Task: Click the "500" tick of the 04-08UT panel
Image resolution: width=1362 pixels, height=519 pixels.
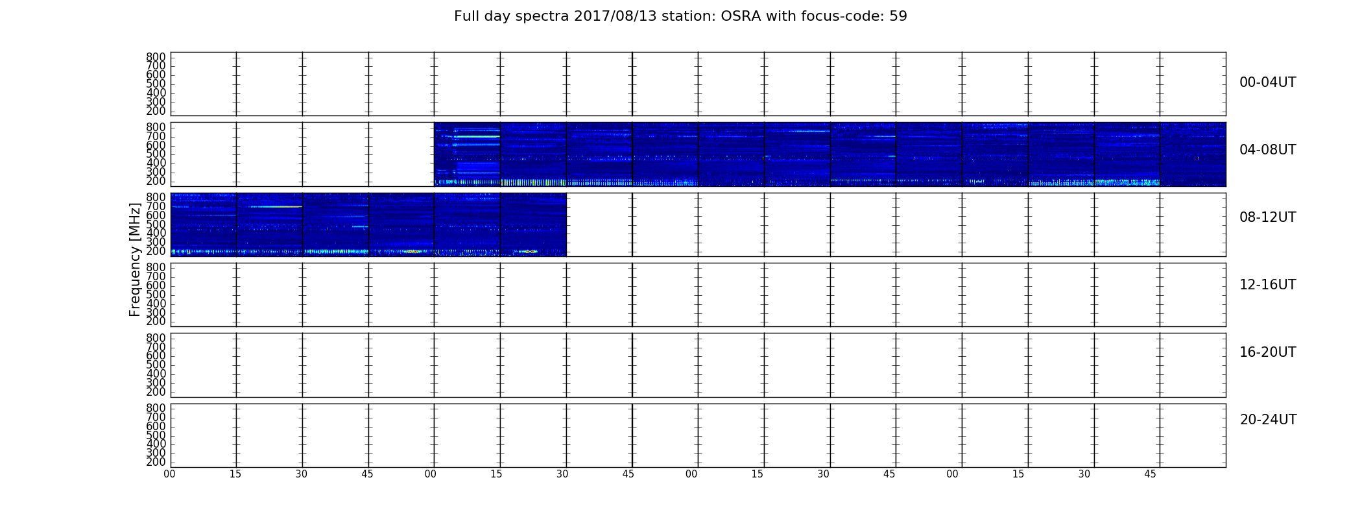Action: click(x=156, y=154)
